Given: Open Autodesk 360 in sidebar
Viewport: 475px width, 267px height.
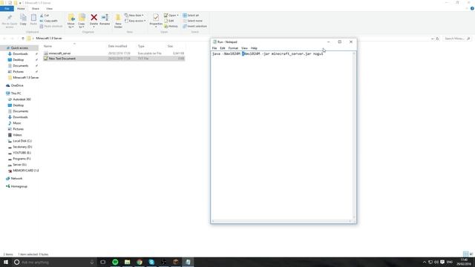Looking at the screenshot, I should (22, 99).
